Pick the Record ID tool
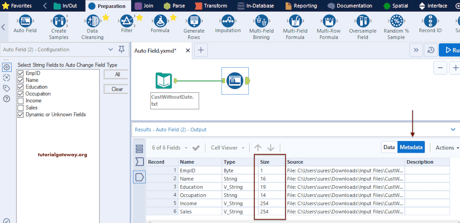 point(430,24)
